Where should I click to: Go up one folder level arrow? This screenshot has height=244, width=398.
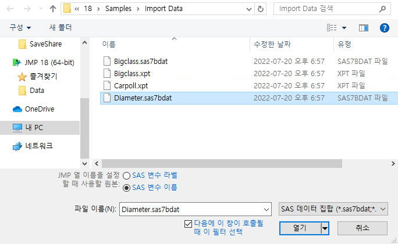[x=53, y=9]
